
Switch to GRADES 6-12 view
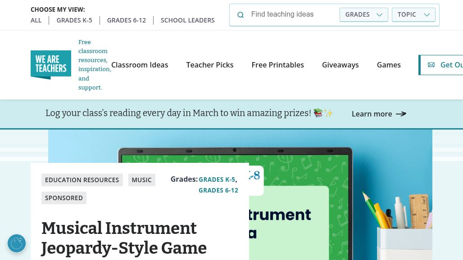coord(127,20)
